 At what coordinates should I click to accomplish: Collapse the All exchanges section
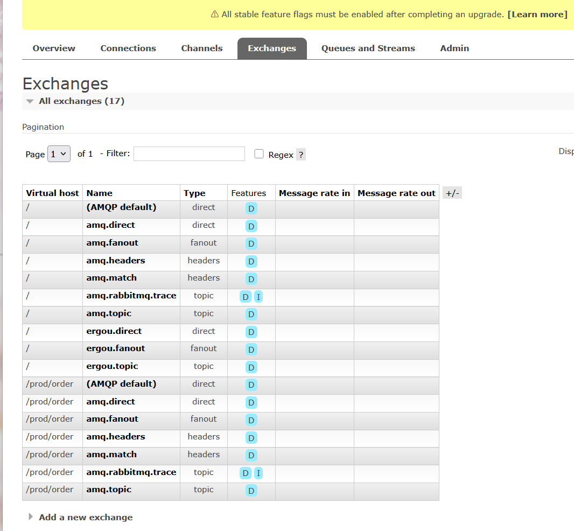[30, 101]
